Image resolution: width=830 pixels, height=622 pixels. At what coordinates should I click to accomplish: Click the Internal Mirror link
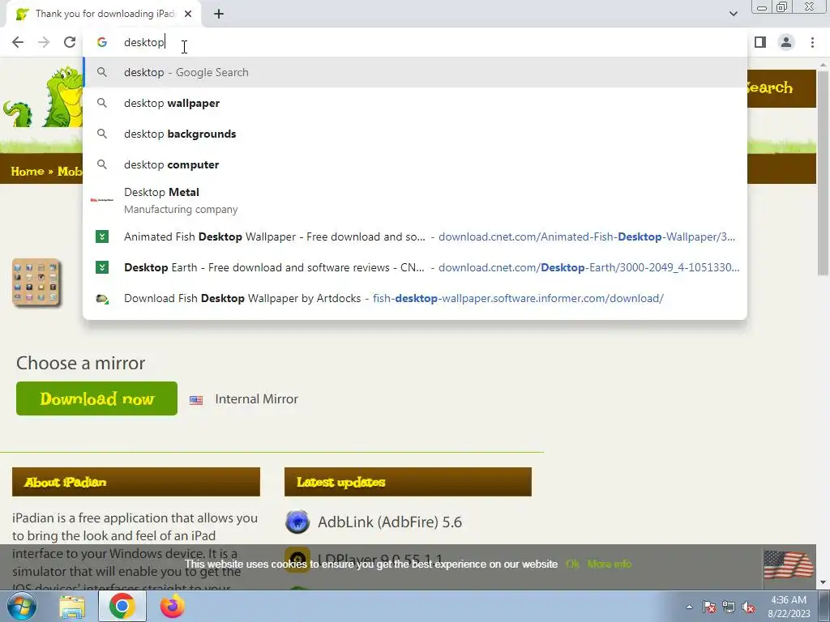(256, 398)
